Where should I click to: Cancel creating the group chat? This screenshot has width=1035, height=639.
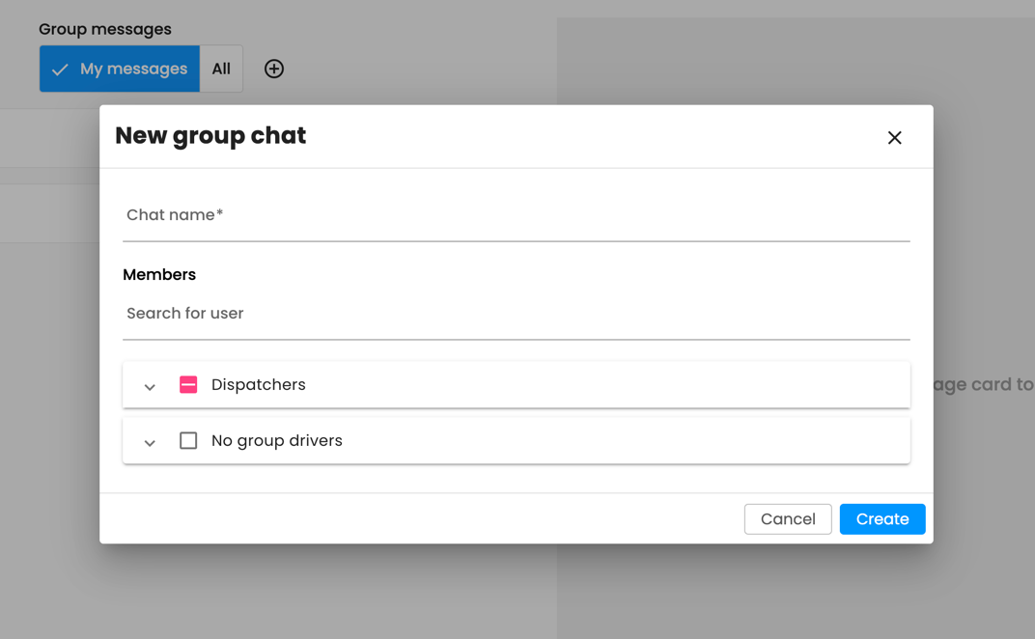788,518
